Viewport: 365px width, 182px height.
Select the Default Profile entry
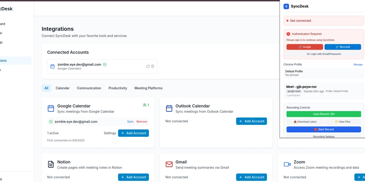[323, 73]
